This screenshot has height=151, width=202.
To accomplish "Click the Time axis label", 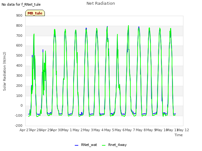I will [x=179, y=135].
